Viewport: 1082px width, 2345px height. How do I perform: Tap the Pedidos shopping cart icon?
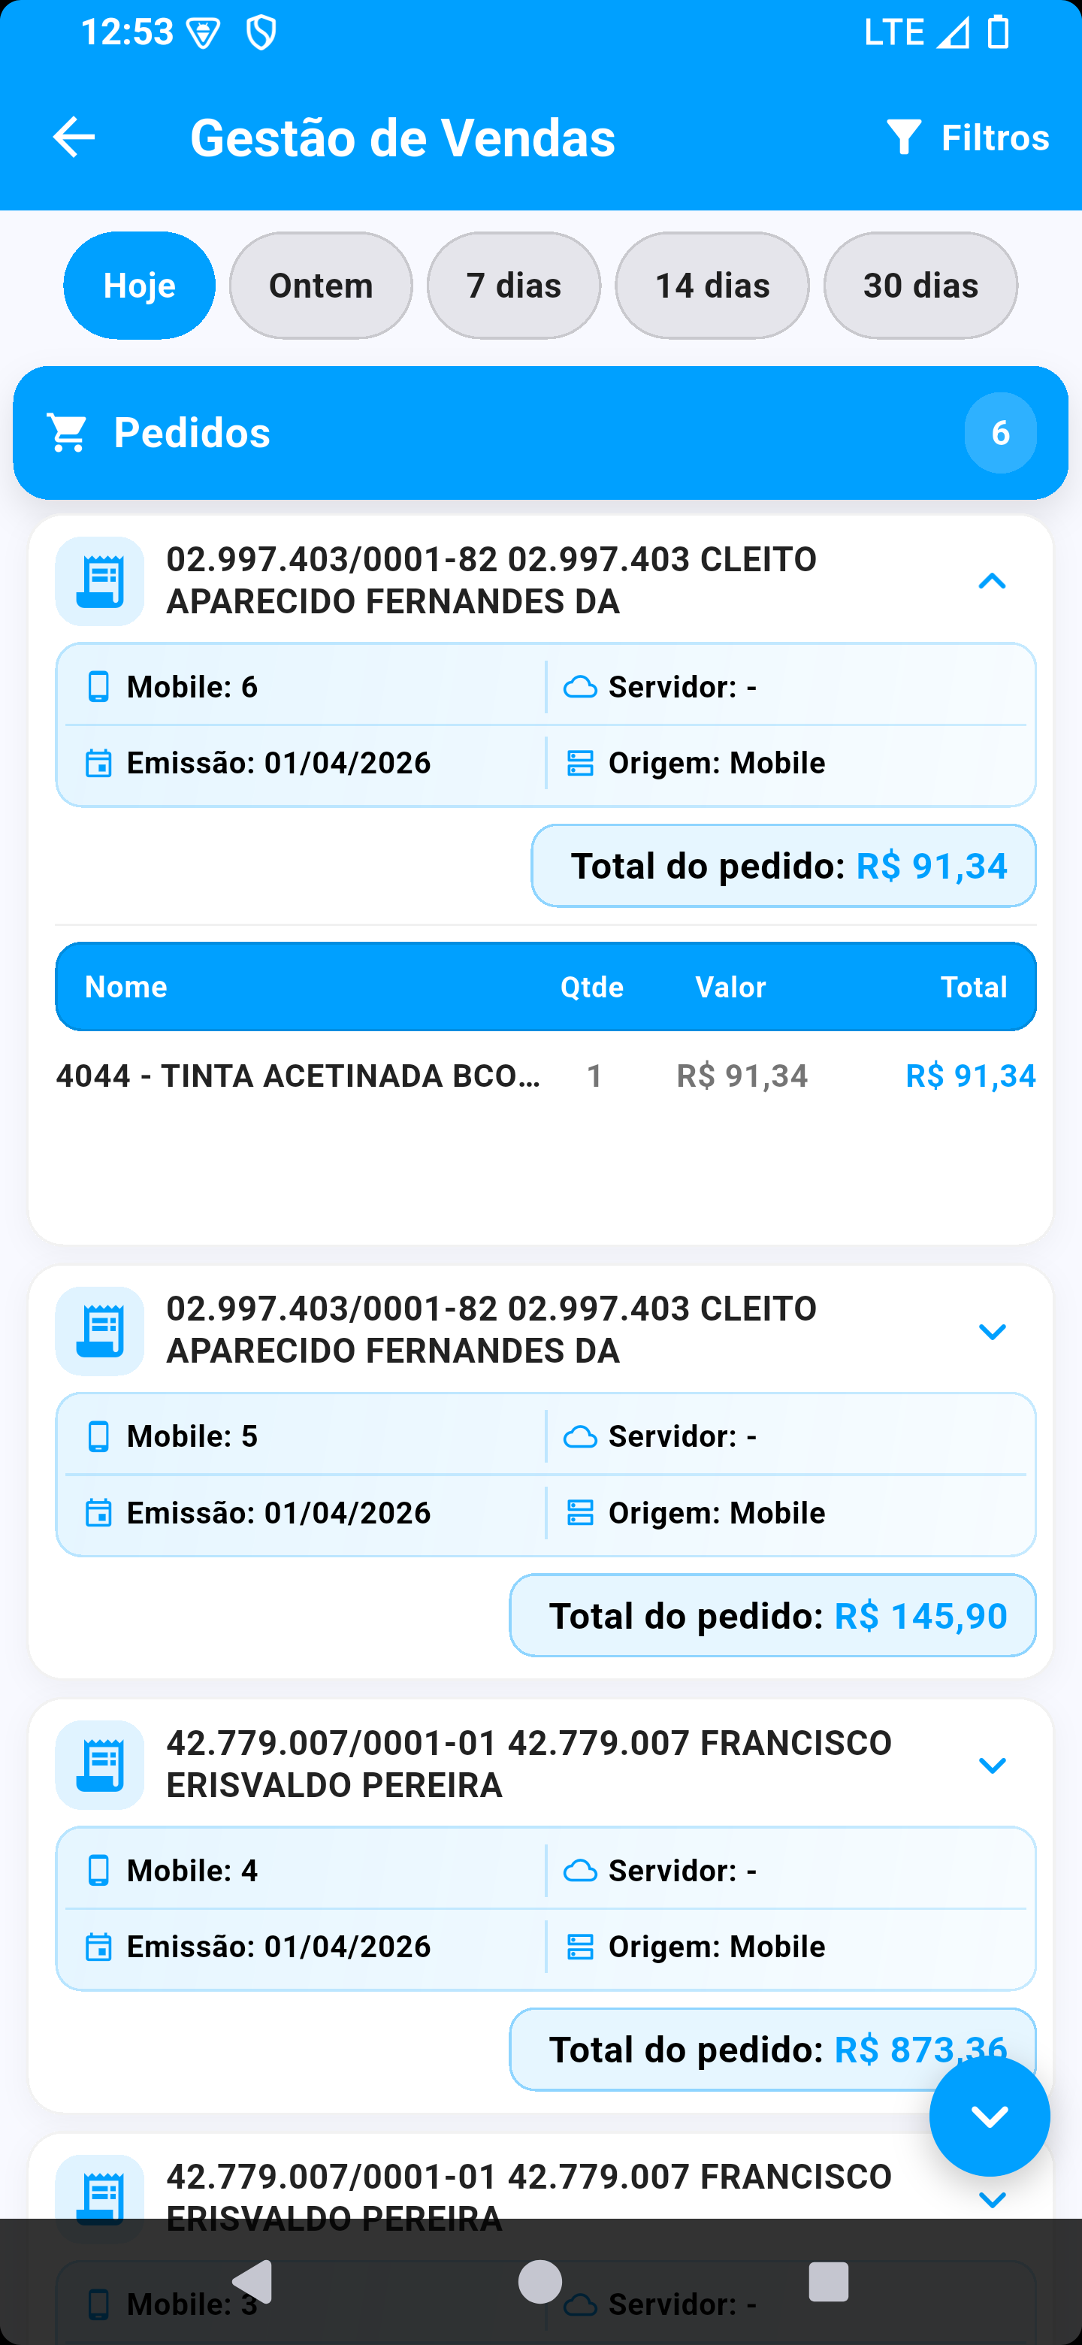tap(68, 432)
